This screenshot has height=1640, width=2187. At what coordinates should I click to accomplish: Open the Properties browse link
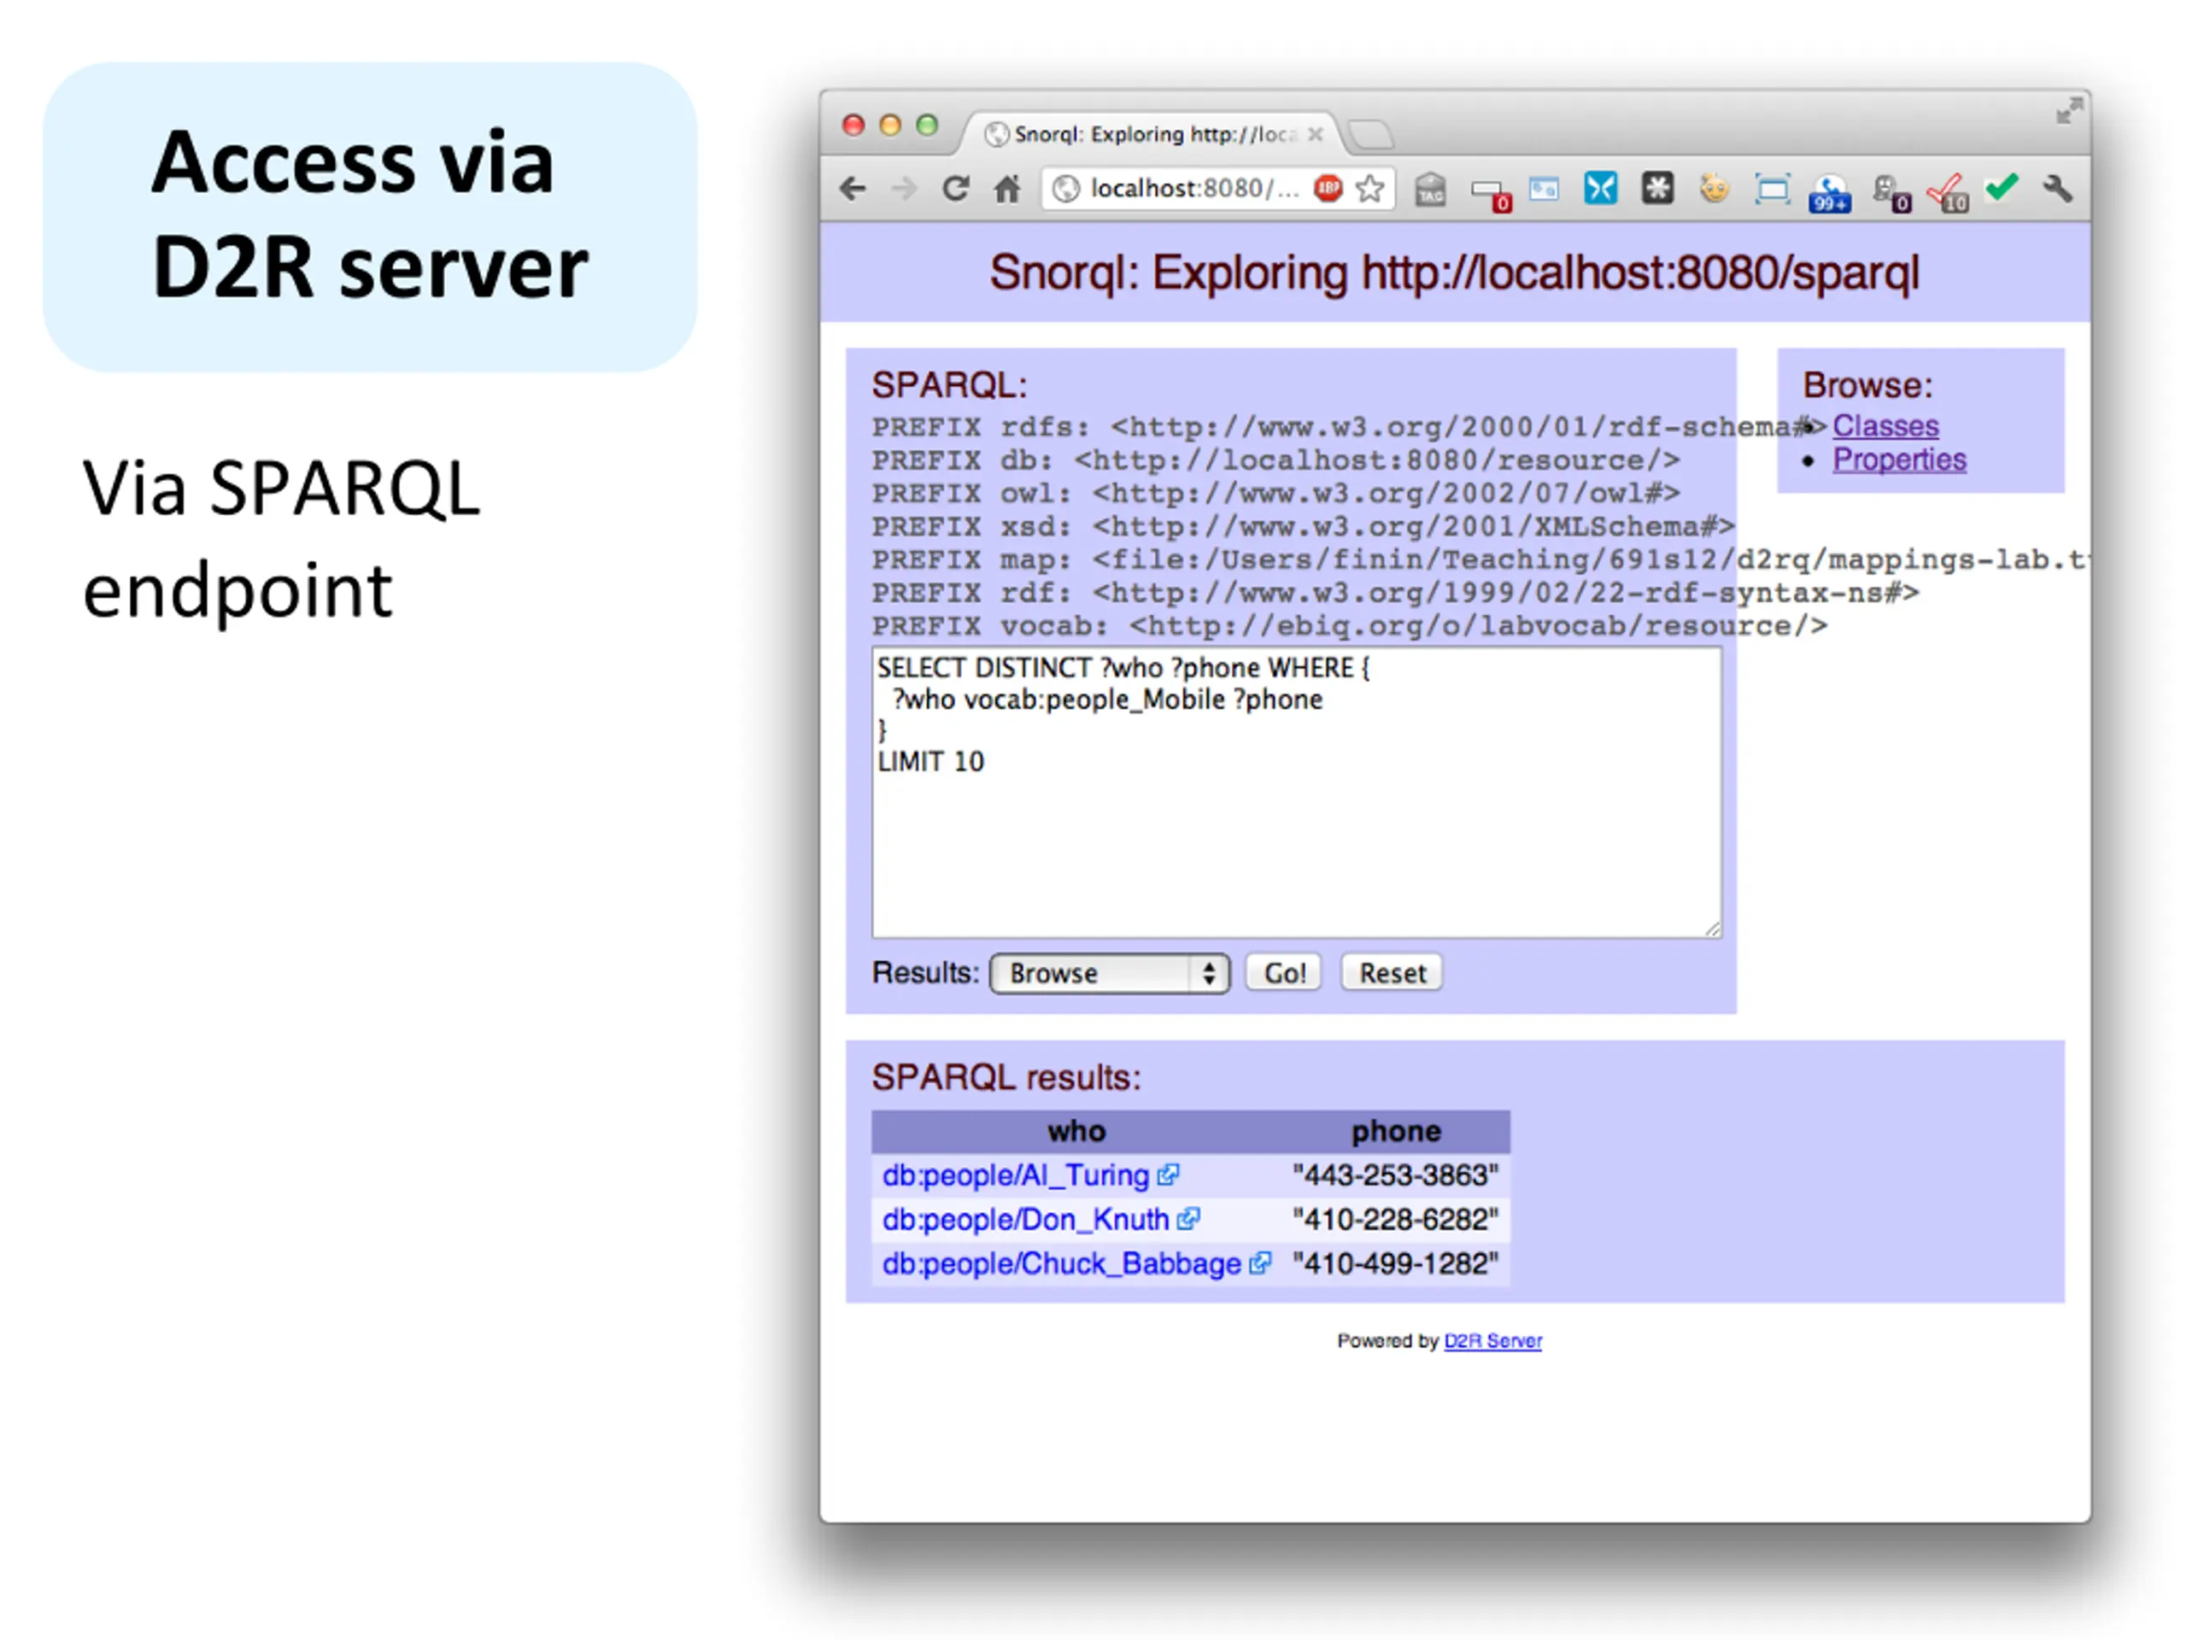coord(1898,460)
